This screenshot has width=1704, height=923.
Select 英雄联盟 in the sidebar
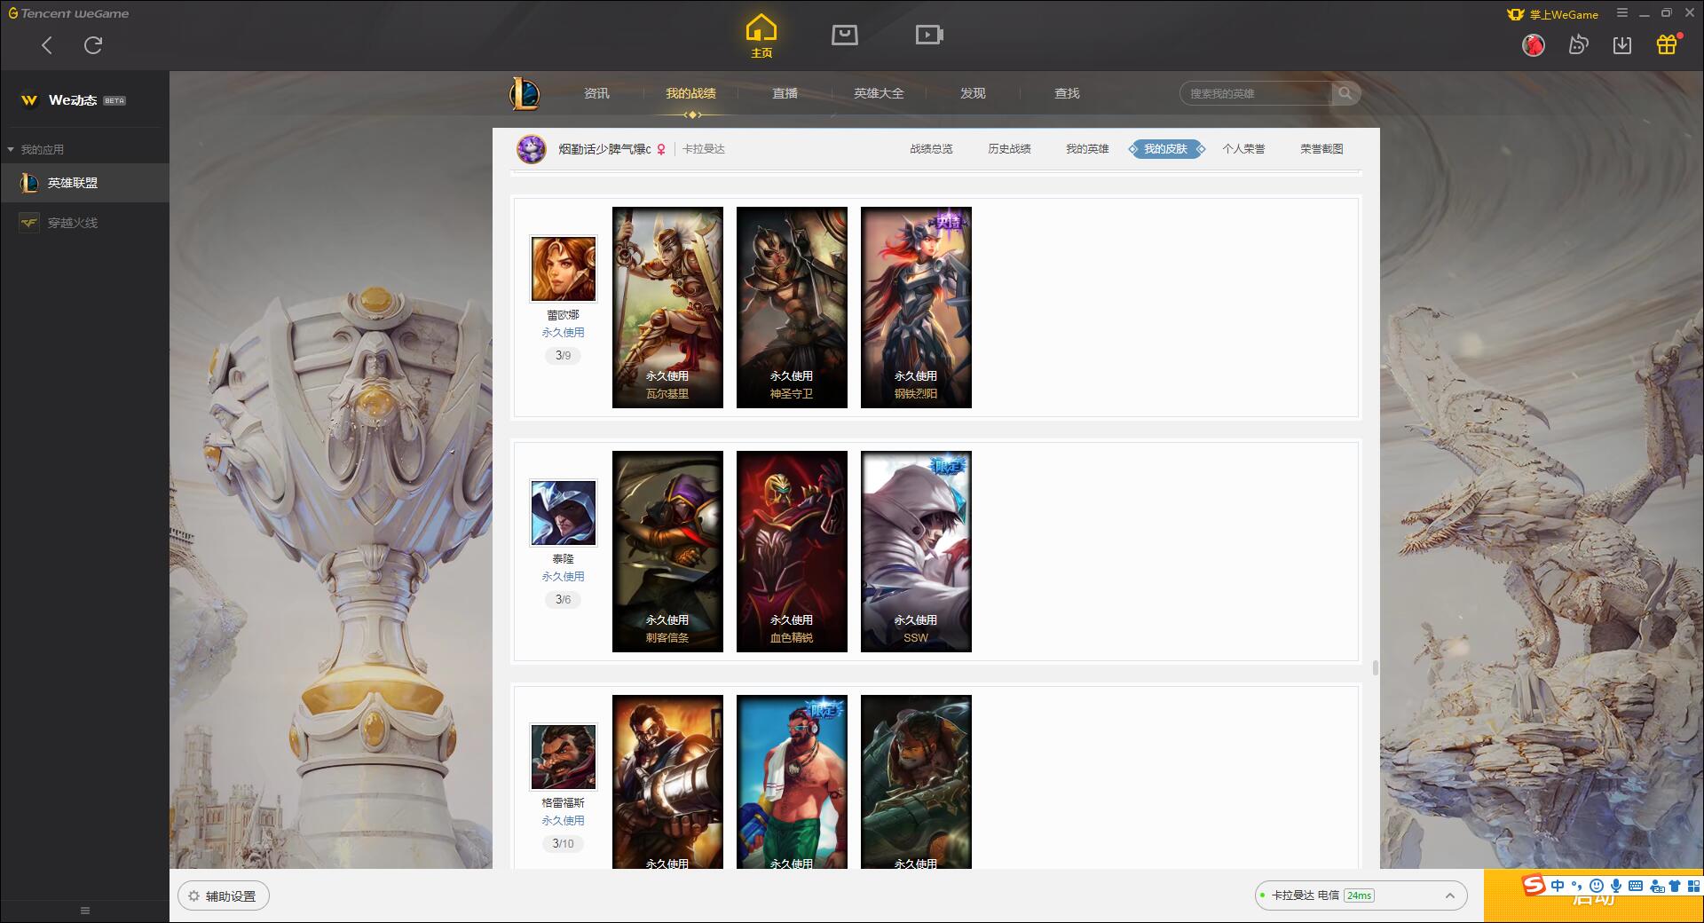click(84, 183)
